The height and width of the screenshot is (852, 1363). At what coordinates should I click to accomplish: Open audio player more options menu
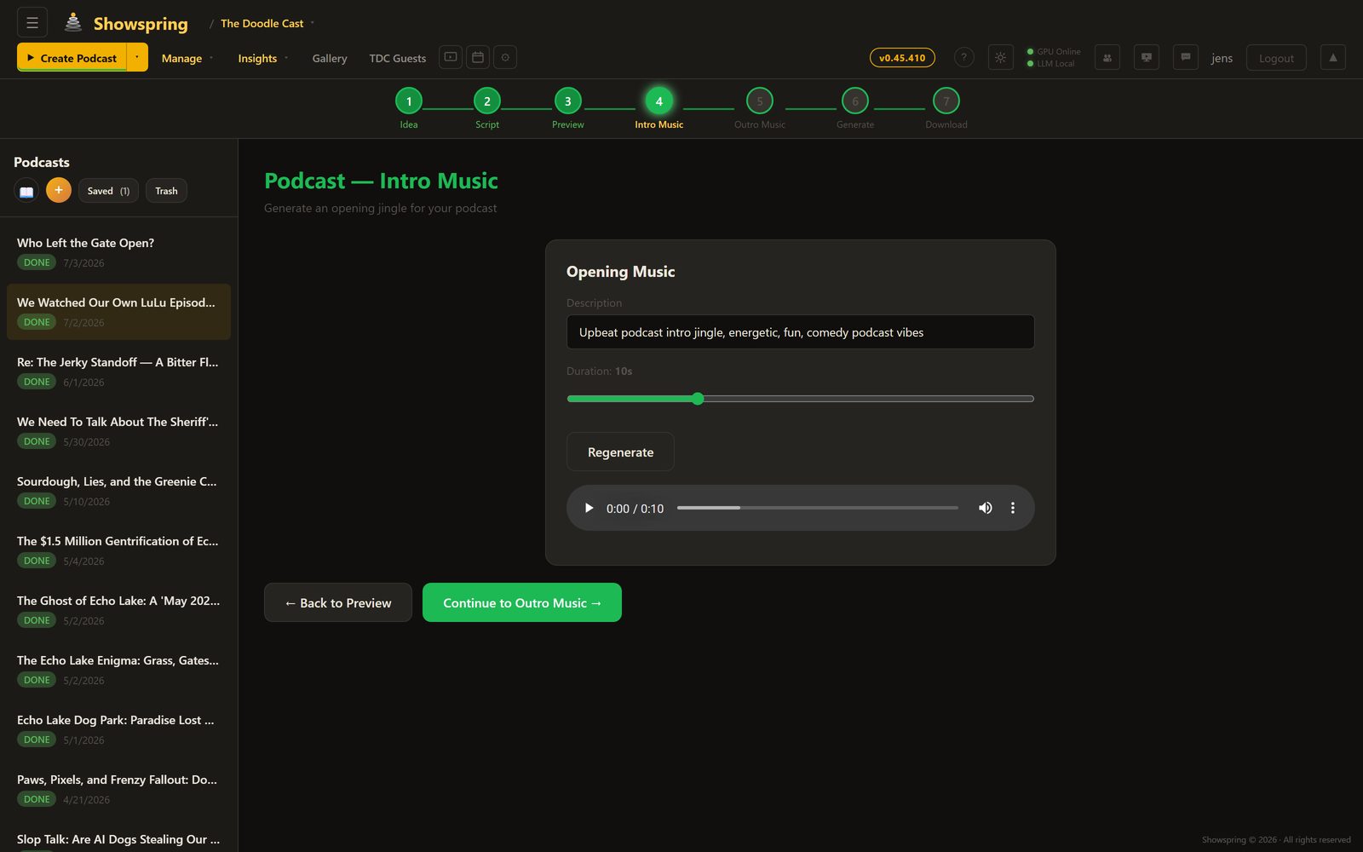click(x=1012, y=508)
